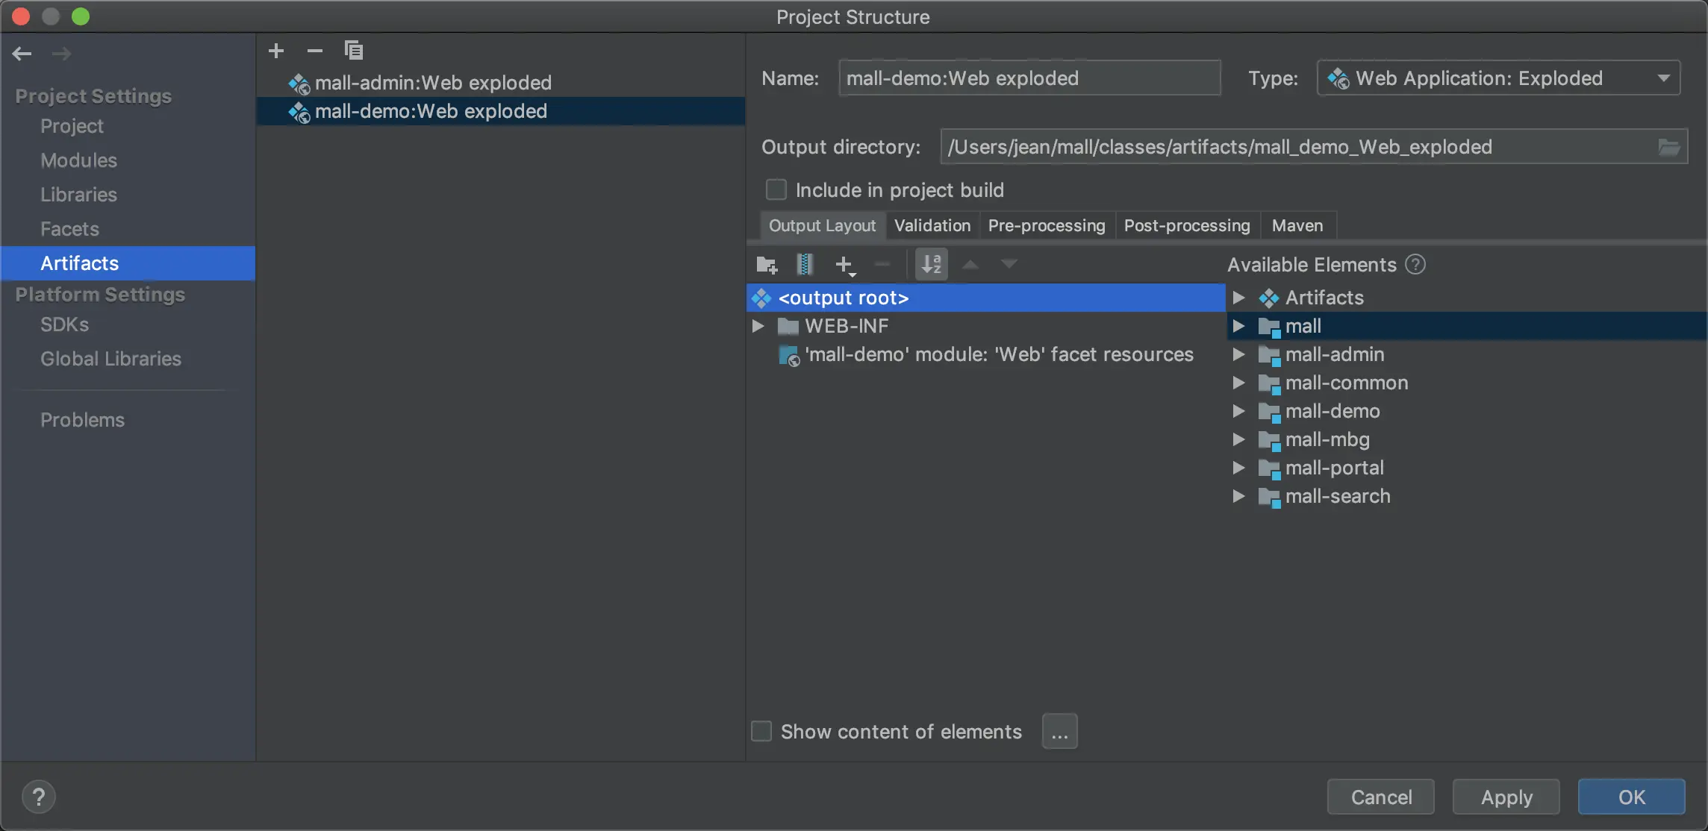Open the Maven tab
The image size is (1708, 831).
click(1297, 225)
